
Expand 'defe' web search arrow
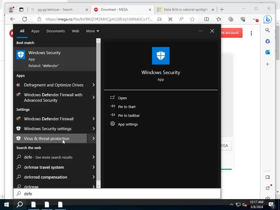click(x=94, y=157)
